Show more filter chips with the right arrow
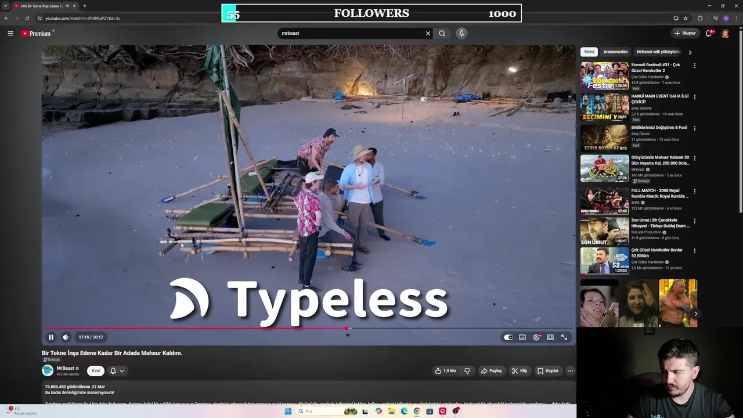The width and height of the screenshot is (743, 418). tap(690, 52)
